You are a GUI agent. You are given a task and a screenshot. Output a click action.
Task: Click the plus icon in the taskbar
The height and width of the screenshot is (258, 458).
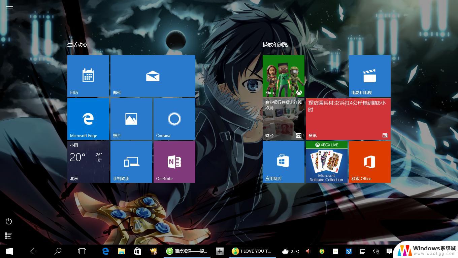click(220, 251)
